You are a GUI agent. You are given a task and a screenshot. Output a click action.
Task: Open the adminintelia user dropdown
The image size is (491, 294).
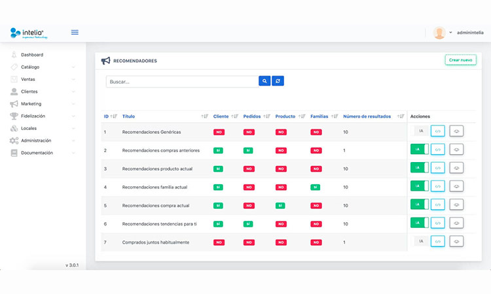pos(469,32)
